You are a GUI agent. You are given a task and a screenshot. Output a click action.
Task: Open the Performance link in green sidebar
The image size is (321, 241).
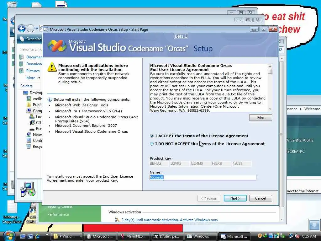coord(58,214)
